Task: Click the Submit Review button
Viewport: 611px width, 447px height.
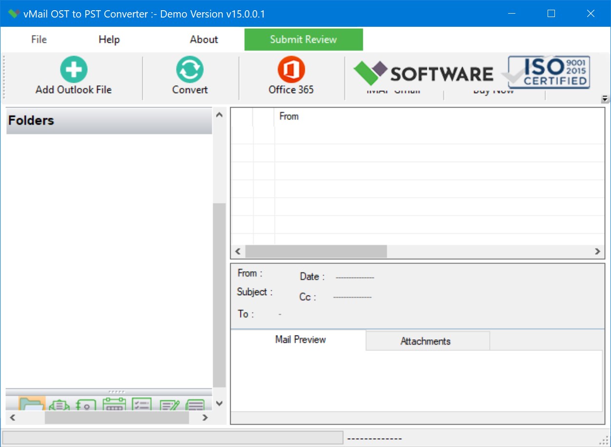Action: coord(303,39)
